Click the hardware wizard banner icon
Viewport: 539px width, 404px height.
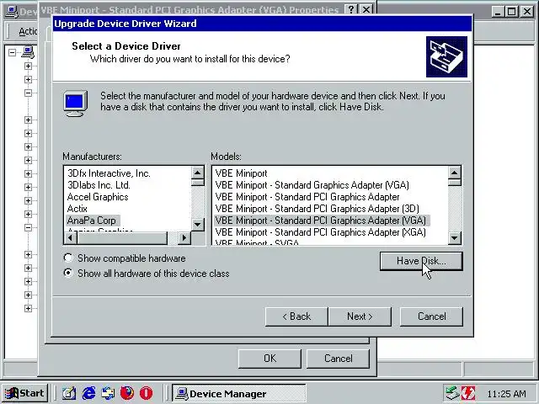[x=446, y=56]
